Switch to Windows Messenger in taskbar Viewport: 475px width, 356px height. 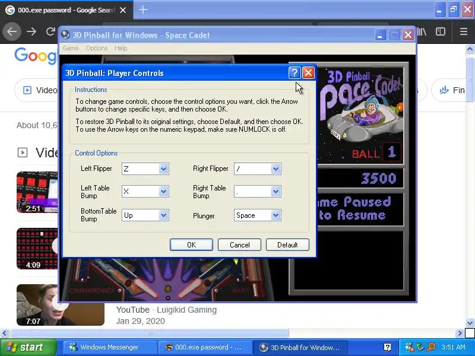coord(110,347)
